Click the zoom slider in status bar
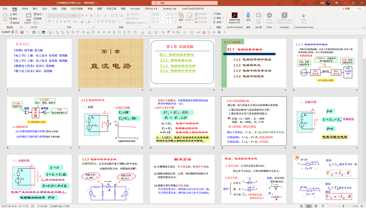 pos(339,206)
